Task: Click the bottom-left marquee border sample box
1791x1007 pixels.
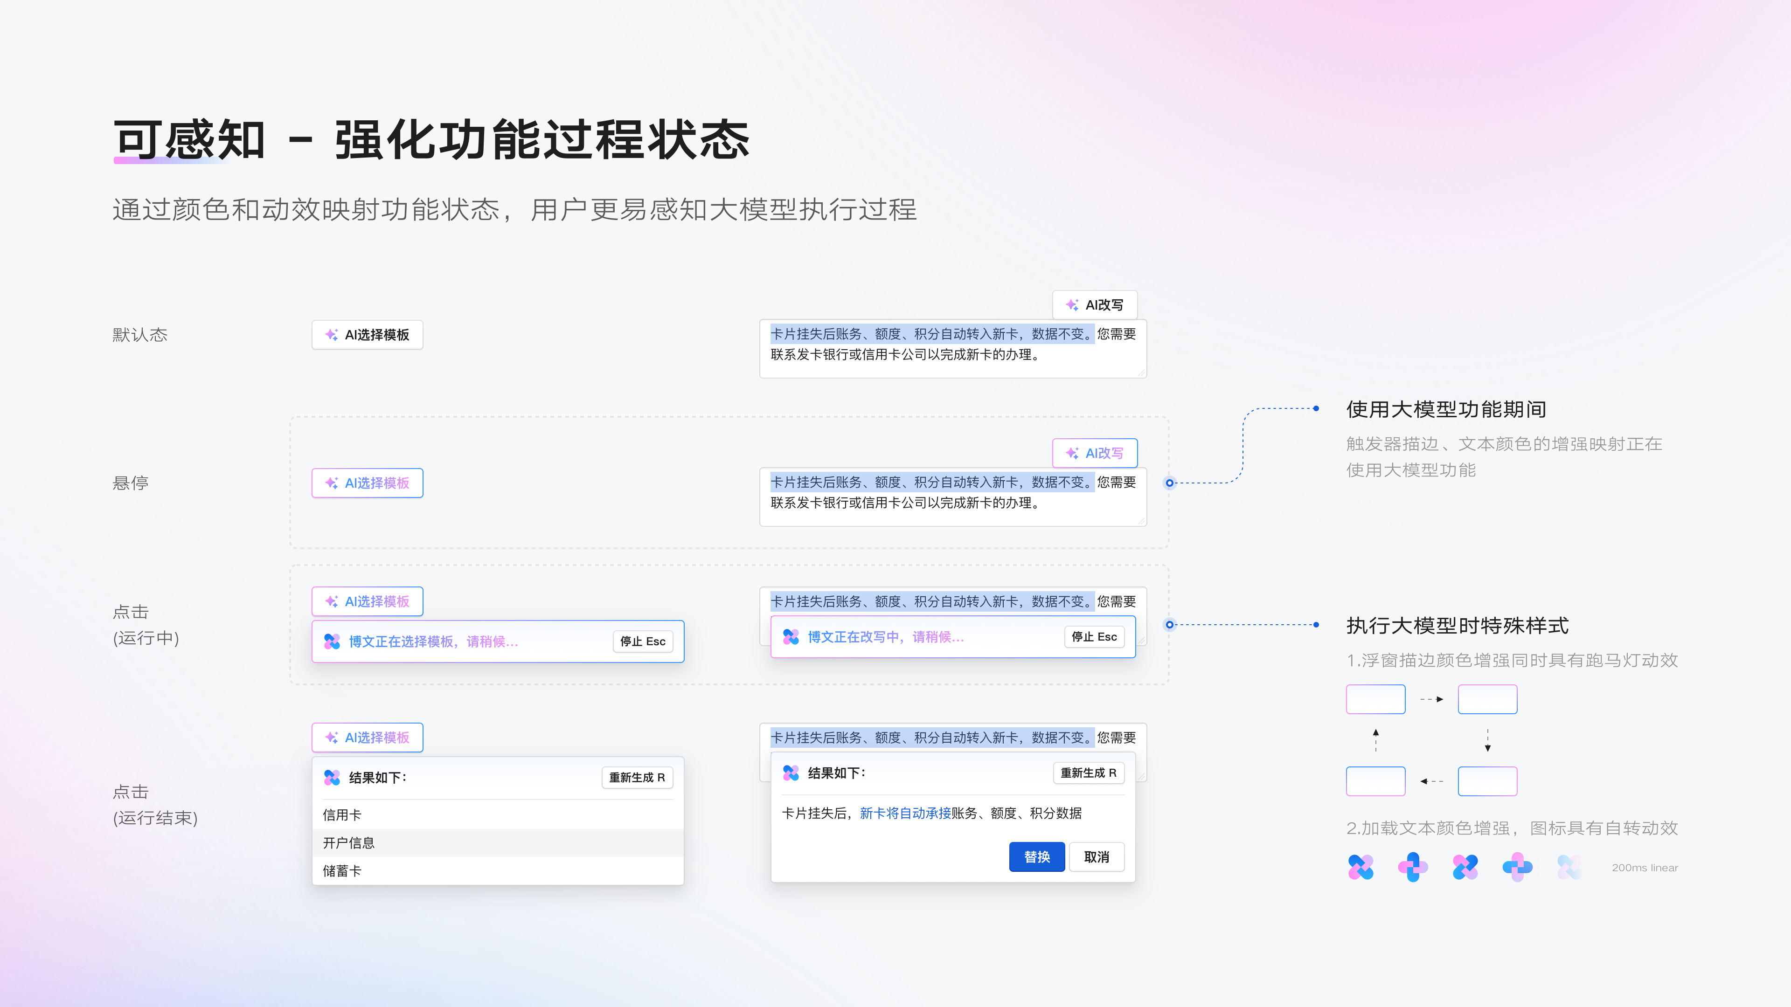Action: coord(1375,781)
